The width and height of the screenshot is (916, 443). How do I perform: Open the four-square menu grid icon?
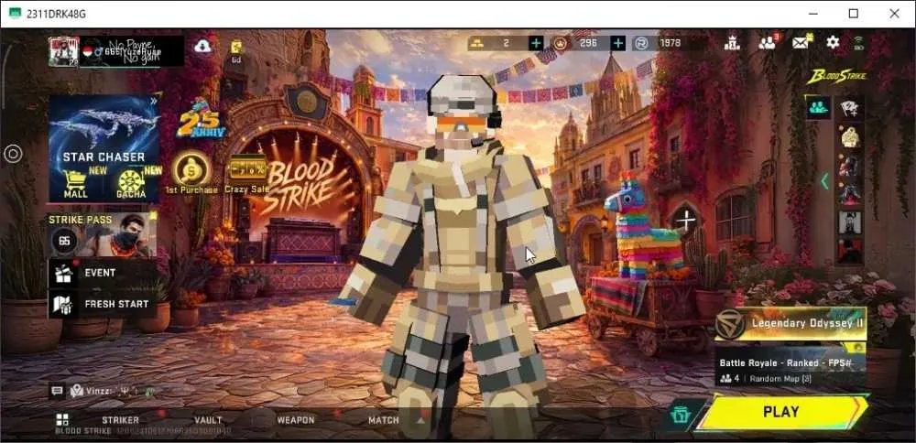[x=62, y=419]
